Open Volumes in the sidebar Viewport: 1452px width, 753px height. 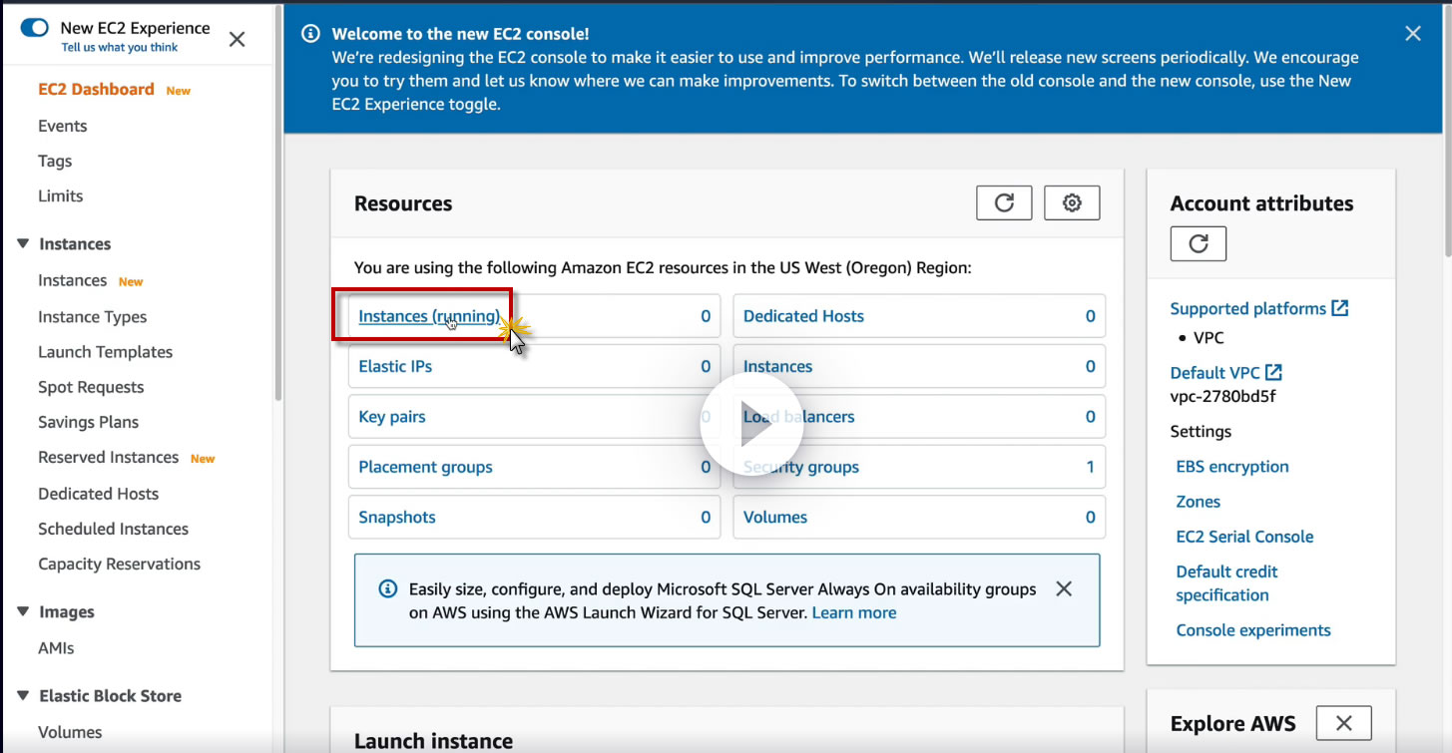coord(70,732)
